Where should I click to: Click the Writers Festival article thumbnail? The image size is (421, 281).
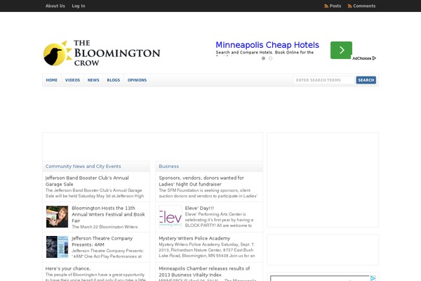(57, 217)
